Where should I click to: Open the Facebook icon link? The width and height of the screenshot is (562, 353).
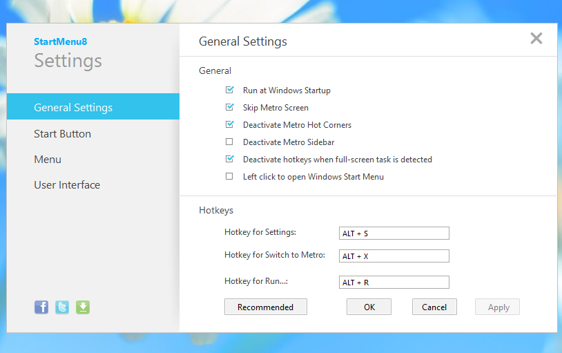pyautogui.click(x=41, y=307)
